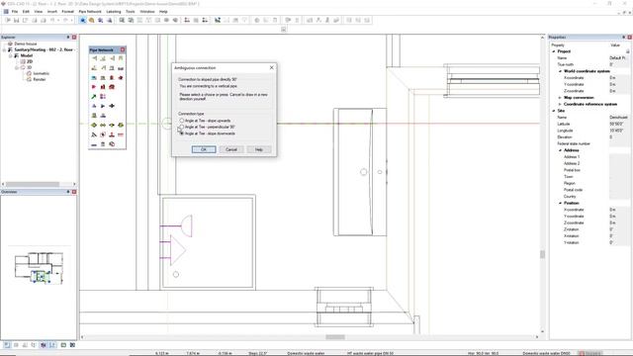Click Cancel in Ambiguous connection dialog
Screen dimensions: 633x356
(x=231, y=149)
